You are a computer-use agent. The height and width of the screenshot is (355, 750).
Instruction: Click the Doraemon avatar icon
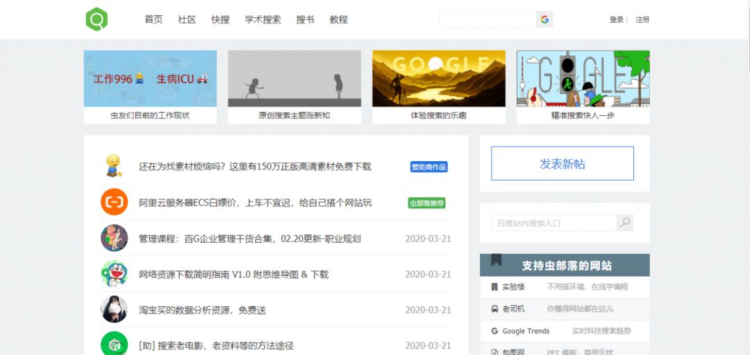[115, 274]
